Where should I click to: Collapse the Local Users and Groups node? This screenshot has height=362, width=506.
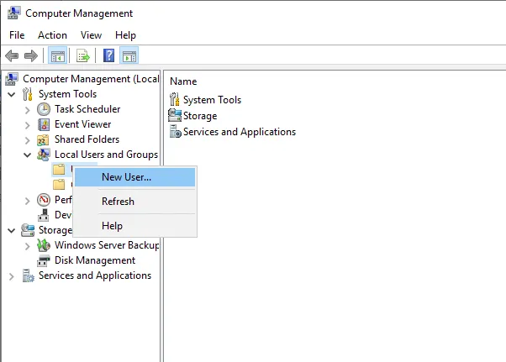[27, 155]
